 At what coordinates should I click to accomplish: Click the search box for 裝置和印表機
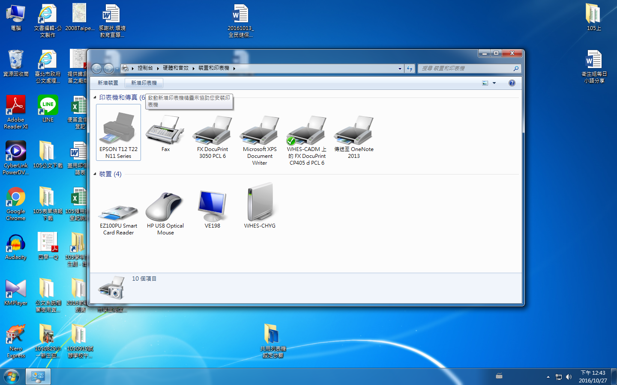466,68
